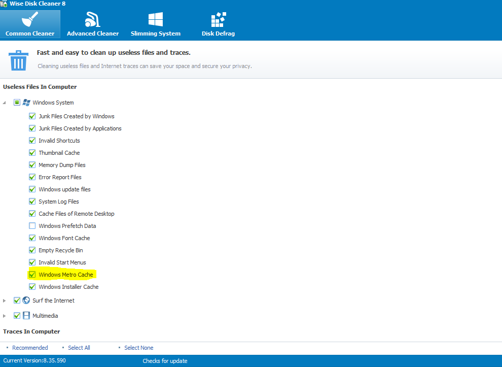Go to the Disk Defrag tab label
502x367 pixels.
(218, 34)
